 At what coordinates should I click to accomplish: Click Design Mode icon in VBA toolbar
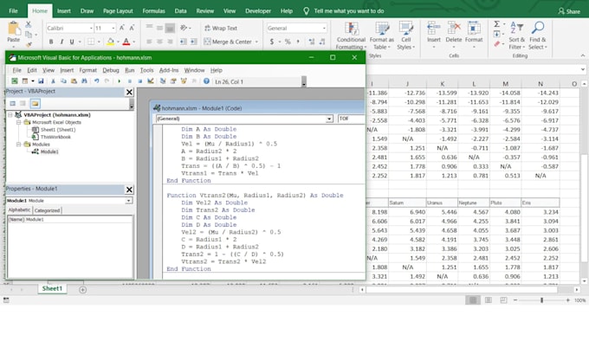coord(151,81)
